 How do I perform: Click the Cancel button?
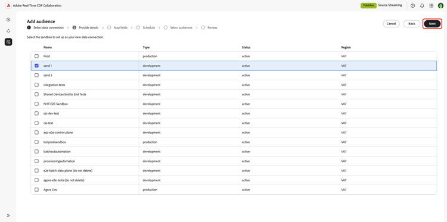(391, 24)
